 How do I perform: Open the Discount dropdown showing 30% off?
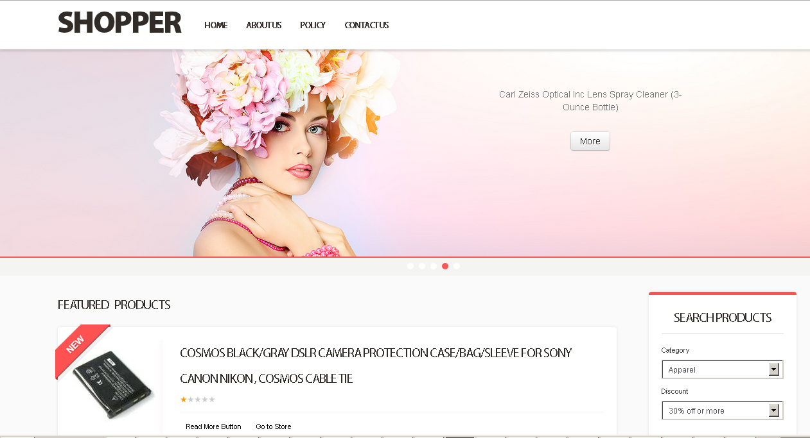point(723,410)
